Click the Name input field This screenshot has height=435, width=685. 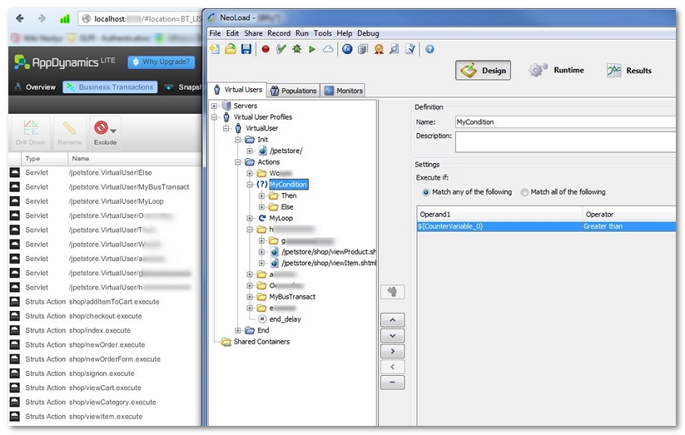[x=564, y=122]
